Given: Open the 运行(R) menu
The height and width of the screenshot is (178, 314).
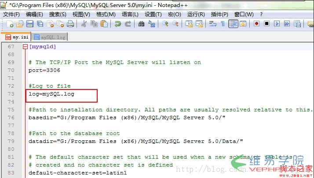Looking at the screenshot, I should tap(196, 14).
